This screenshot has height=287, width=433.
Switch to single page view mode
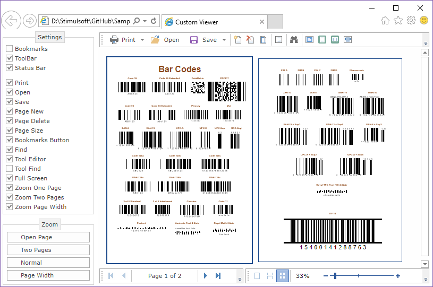pos(257,276)
